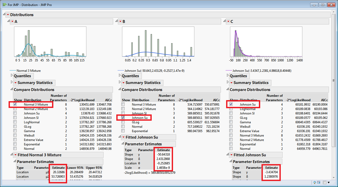Enable Normal 2 Mixture checkbox in panel B
Viewport: 338px width, 187px height.
[x=123, y=109]
